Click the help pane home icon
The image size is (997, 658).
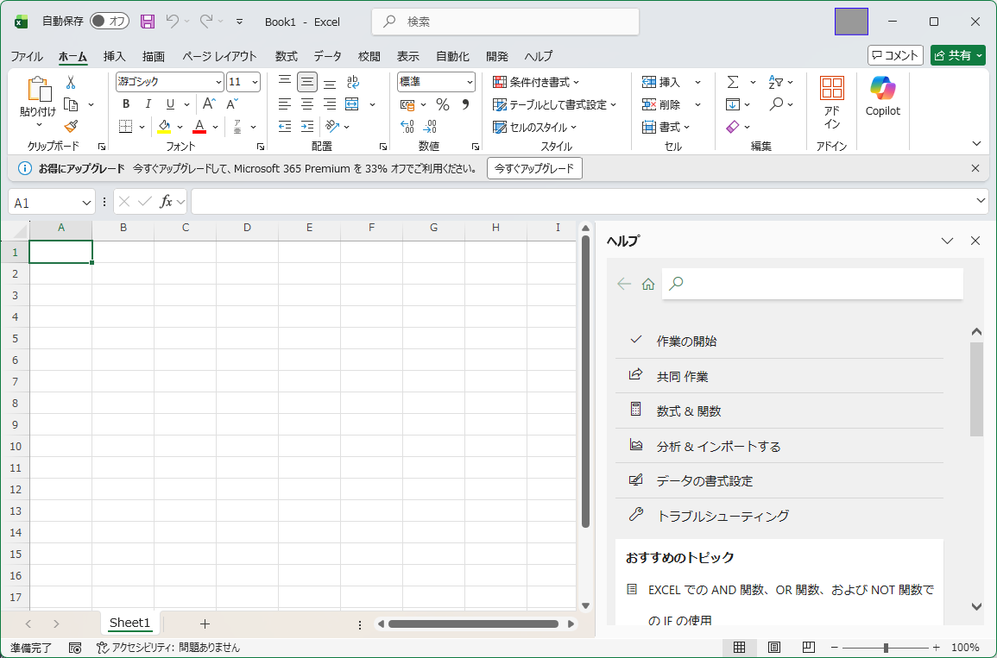(x=648, y=284)
